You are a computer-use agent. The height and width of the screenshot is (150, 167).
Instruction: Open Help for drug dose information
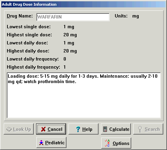(x=83, y=129)
